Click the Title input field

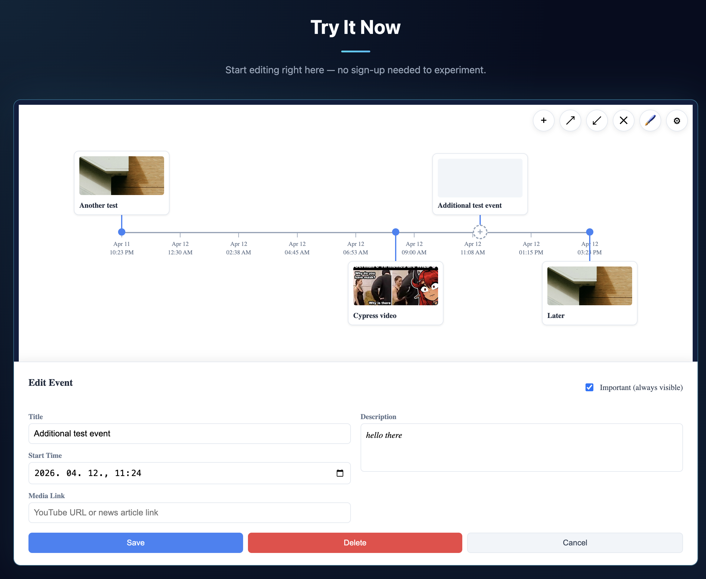[x=190, y=434]
